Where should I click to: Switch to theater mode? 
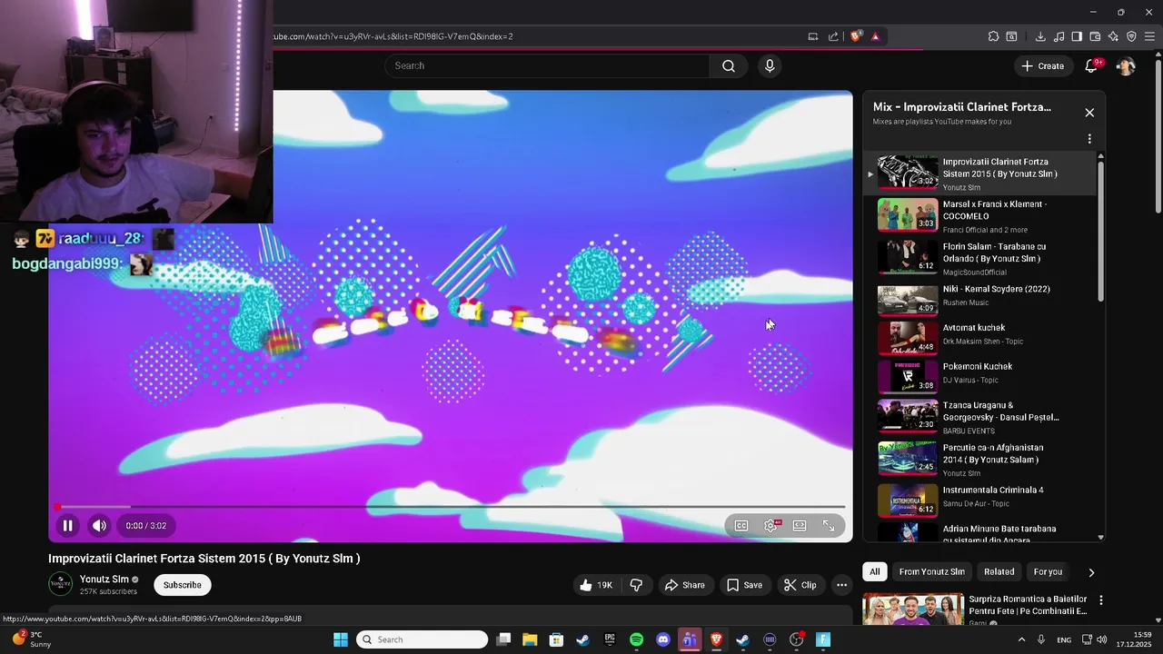(800, 525)
